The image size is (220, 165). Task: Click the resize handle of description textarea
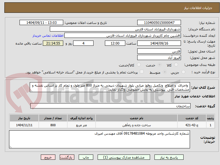point(31,91)
